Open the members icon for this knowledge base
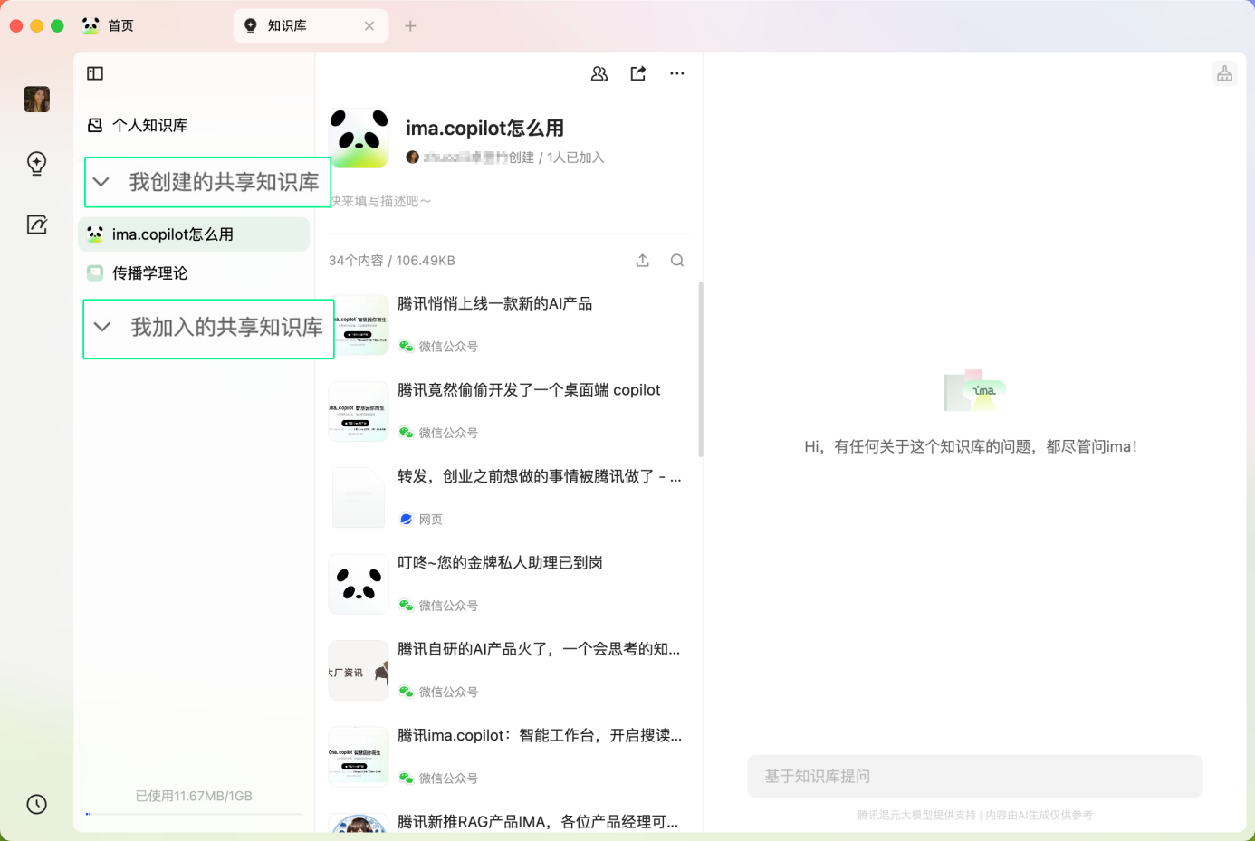 click(599, 73)
